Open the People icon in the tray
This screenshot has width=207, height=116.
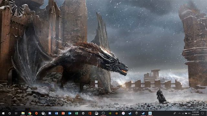tap(175, 113)
